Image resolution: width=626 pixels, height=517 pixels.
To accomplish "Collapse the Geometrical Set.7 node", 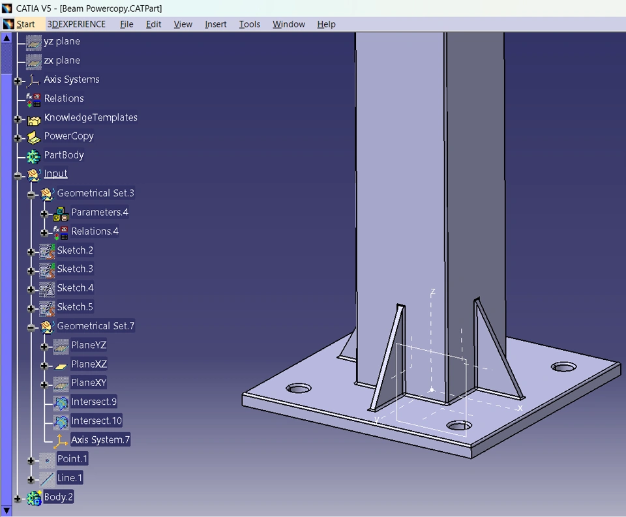I will point(31,327).
